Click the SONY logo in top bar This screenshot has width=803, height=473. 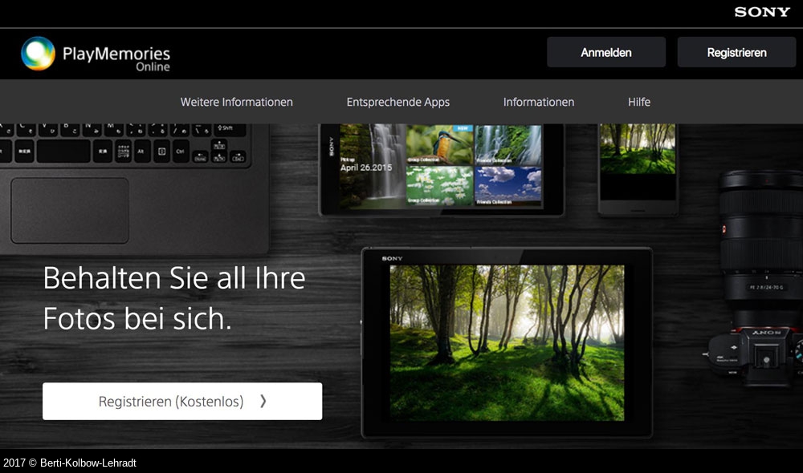tap(762, 12)
